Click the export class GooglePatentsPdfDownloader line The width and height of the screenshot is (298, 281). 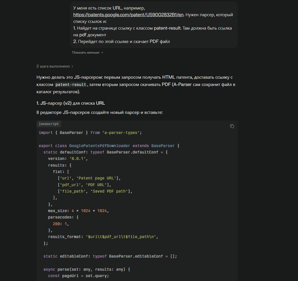[x=109, y=146]
